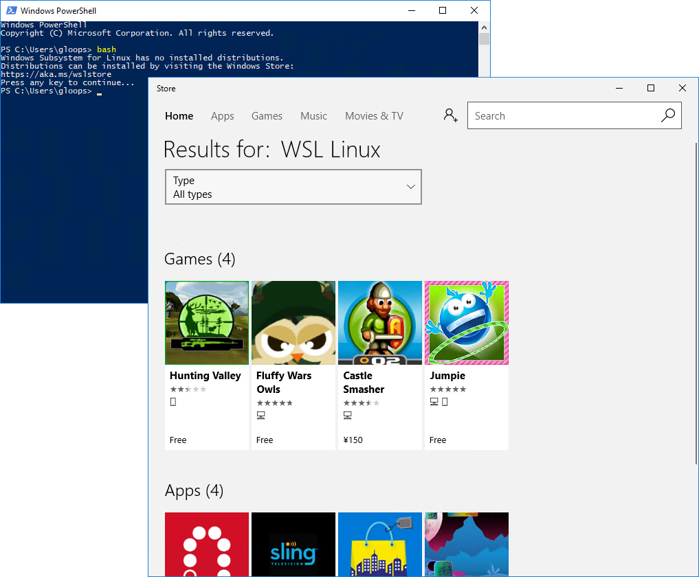
Task: Click the PC device icon under Fluffy Wars Owls
Action: click(x=261, y=416)
